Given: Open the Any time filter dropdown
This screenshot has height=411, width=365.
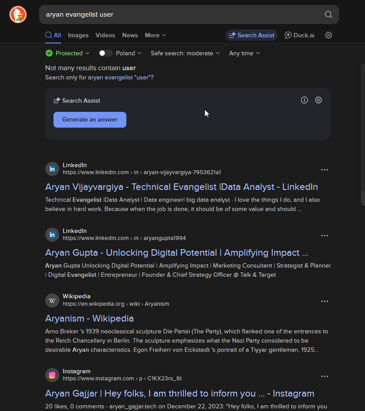Looking at the screenshot, I should click(x=244, y=53).
